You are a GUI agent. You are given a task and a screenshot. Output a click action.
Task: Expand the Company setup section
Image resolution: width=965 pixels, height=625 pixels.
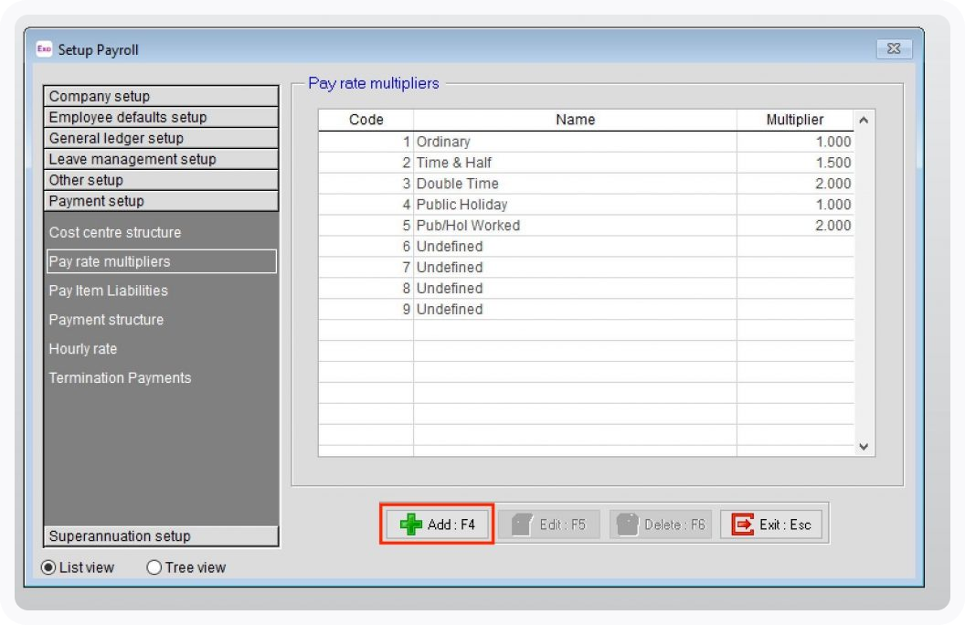(161, 96)
